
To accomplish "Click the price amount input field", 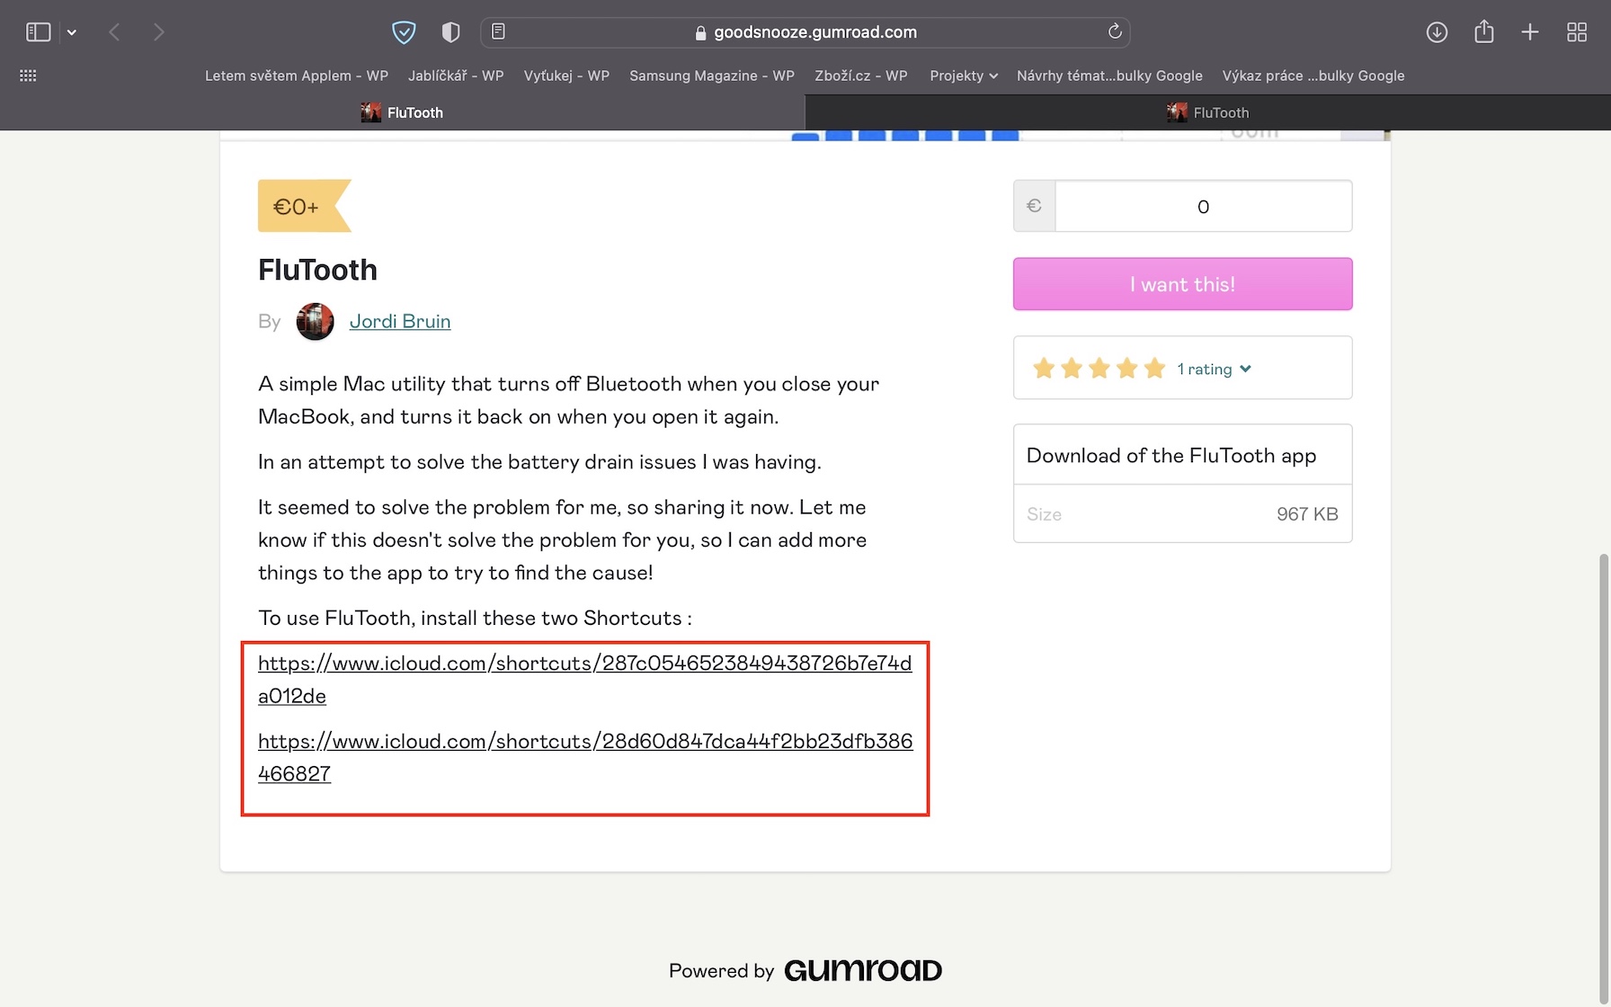I will [1203, 206].
